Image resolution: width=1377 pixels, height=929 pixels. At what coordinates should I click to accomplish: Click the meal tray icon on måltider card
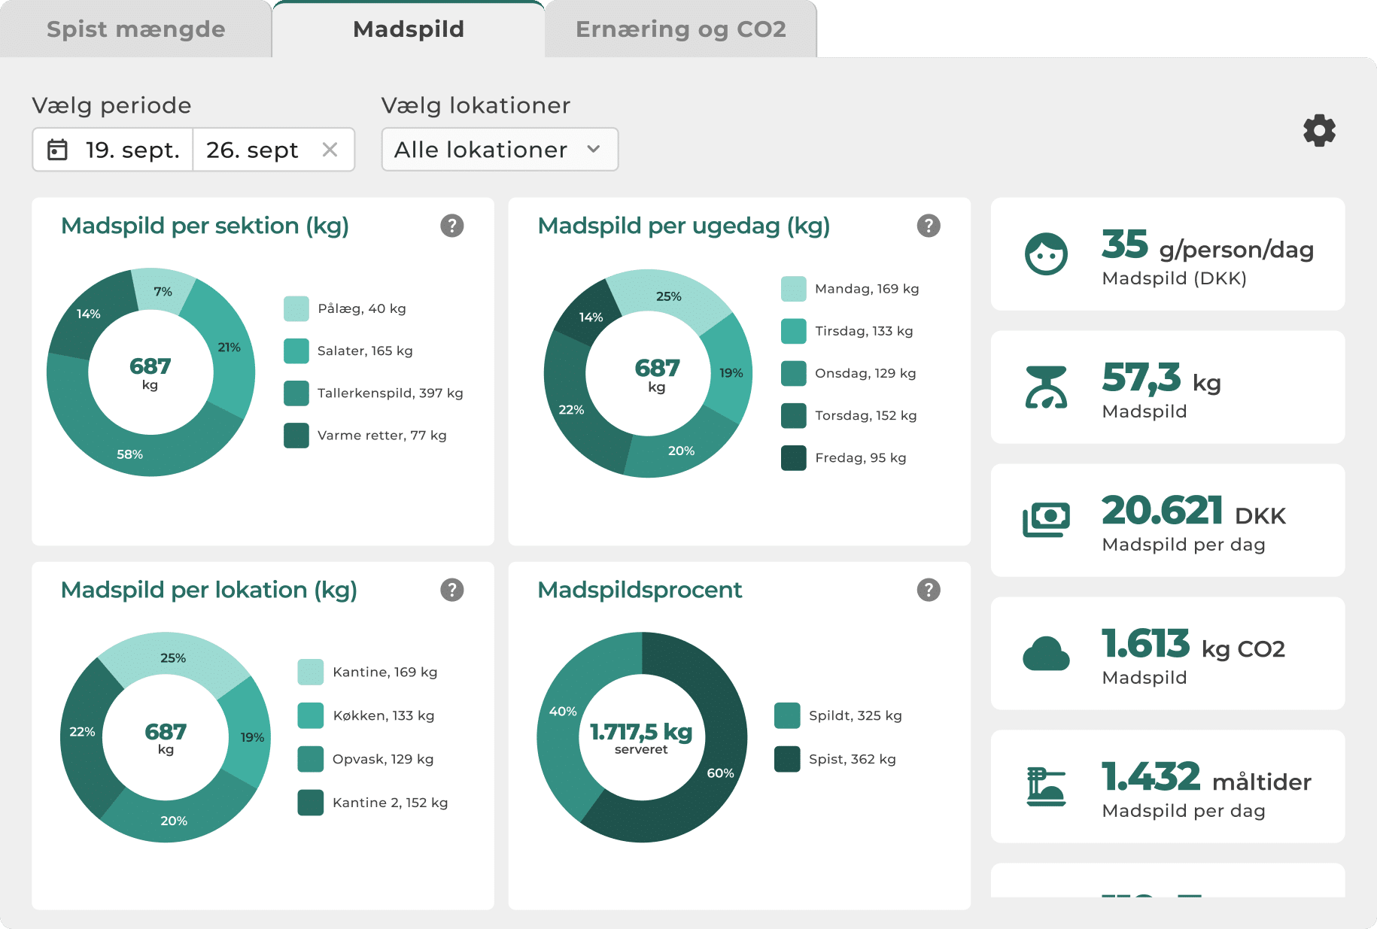pyautogui.click(x=1046, y=787)
